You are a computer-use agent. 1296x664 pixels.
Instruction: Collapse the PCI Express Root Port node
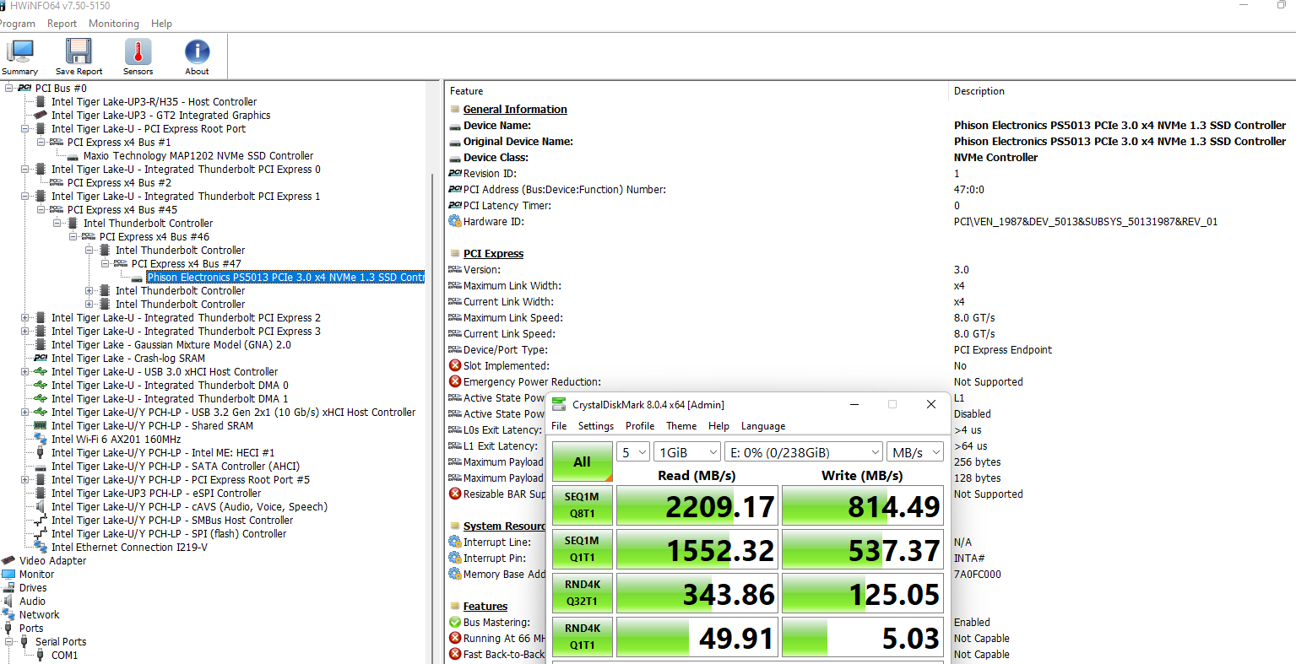tap(25, 128)
